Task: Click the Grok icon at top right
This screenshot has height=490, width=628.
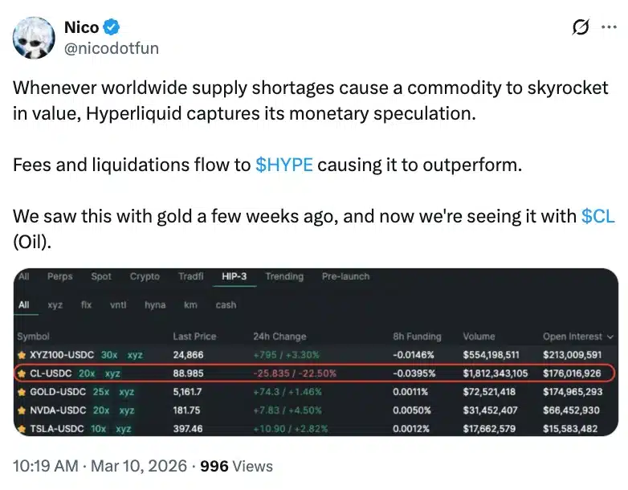Action: click(x=580, y=28)
